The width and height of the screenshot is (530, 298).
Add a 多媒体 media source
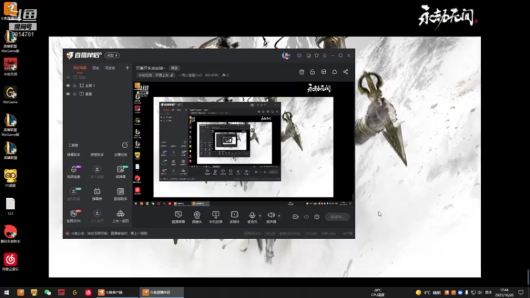click(x=235, y=217)
